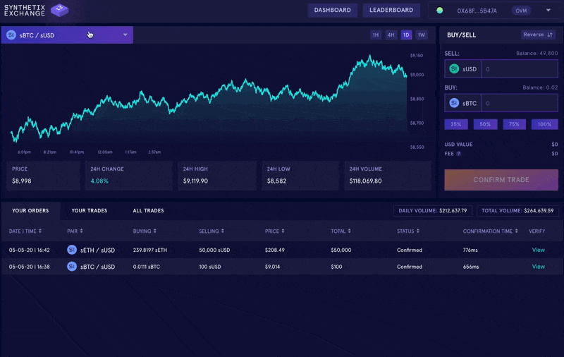Screen dimensions: 564x357
Task: Click the sBTC / sUSD order row coin icon
Action: point(72,267)
